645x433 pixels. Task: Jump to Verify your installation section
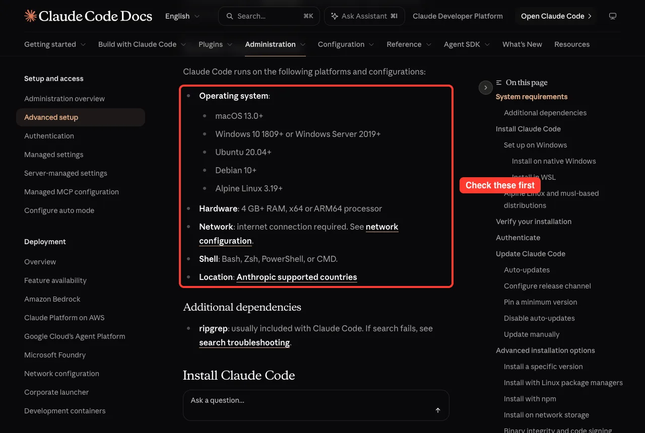point(534,222)
